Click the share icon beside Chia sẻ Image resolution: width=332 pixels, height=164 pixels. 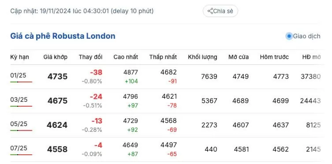(x=210, y=11)
